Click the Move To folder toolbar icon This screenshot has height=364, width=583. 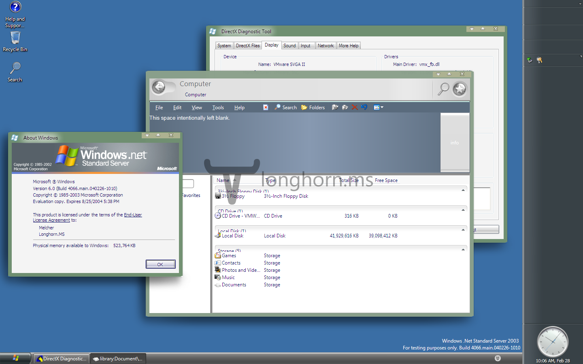335,107
